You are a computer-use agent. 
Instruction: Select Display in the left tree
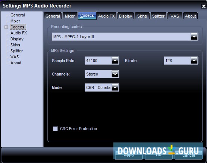coord(17,39)
